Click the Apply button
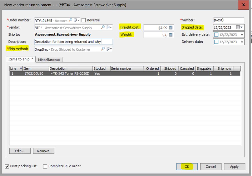This screenshot has width=252, height=176. click(234, 167)
